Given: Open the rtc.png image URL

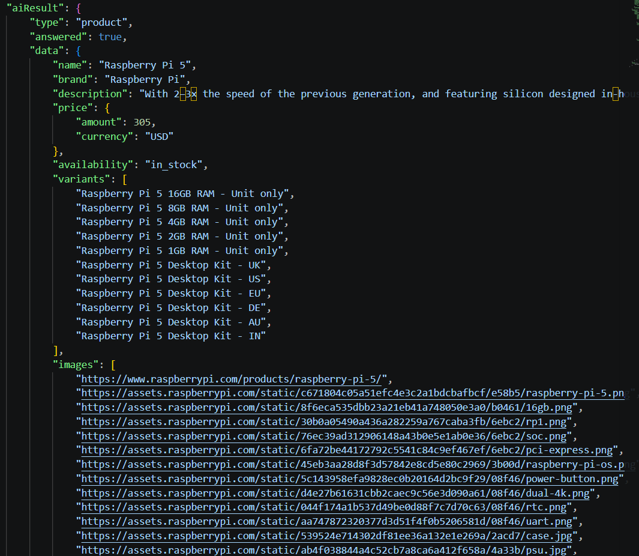Looking at the screenshot, I should click(x=324, y=507).
